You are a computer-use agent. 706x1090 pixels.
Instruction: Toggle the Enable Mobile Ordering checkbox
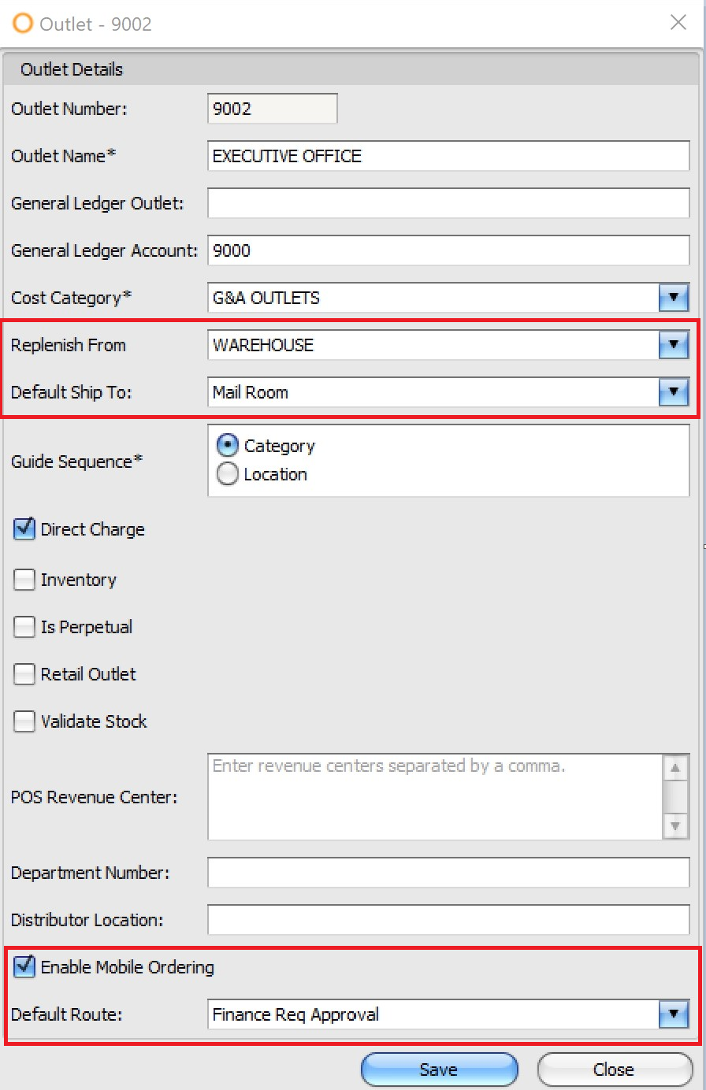pyautogui.click(x=24, y=967)
